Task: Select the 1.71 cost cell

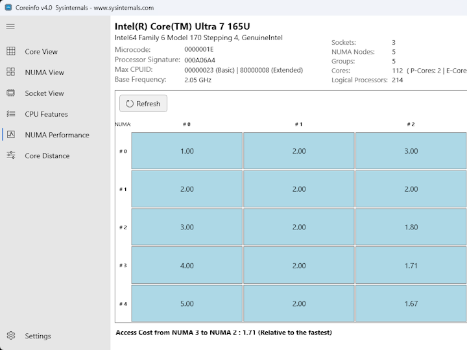Action: point(411,265)
